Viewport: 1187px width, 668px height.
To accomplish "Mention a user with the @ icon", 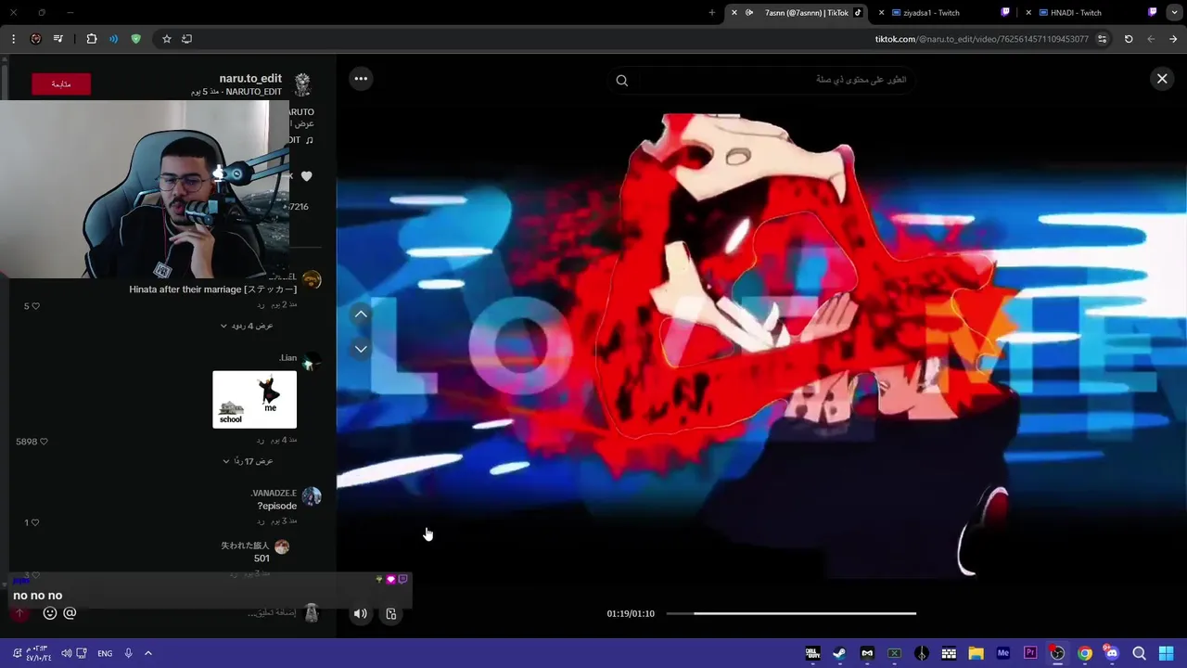I will [70, 613].
